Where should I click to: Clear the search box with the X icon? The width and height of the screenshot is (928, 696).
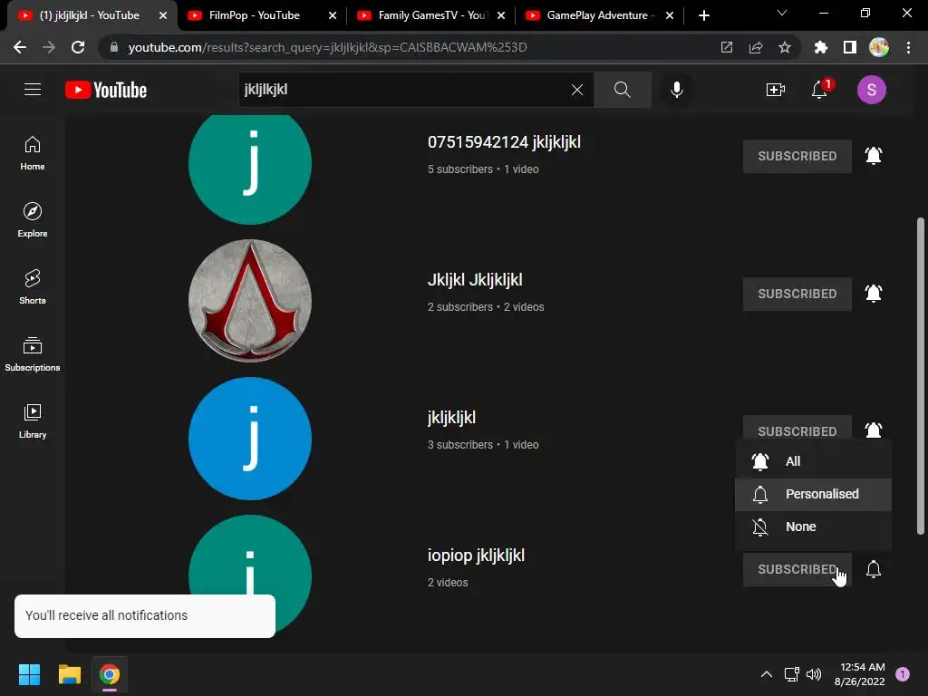(x=577, y=90)
